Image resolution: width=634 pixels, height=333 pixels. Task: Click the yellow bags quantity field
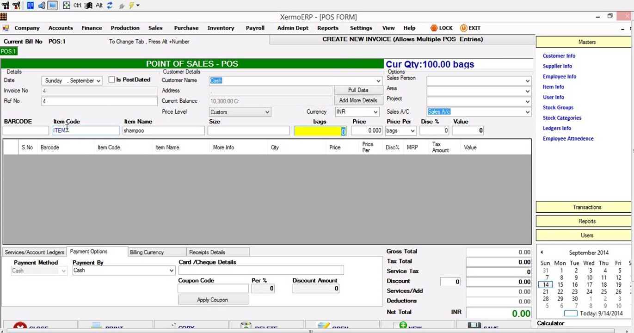pyautogui.click(x=320, y=131)
